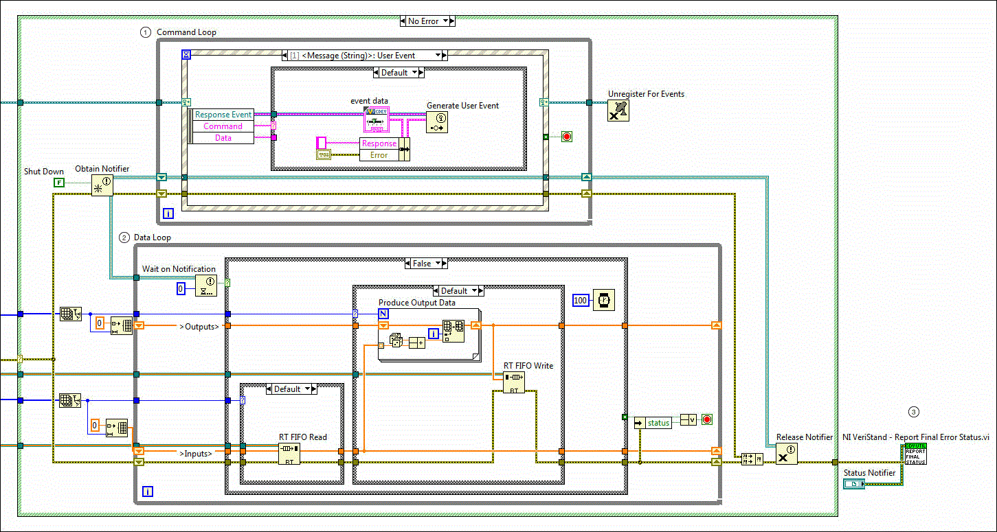Click the Release Notifier function icon
997x532 pixels.
(786, 454)
